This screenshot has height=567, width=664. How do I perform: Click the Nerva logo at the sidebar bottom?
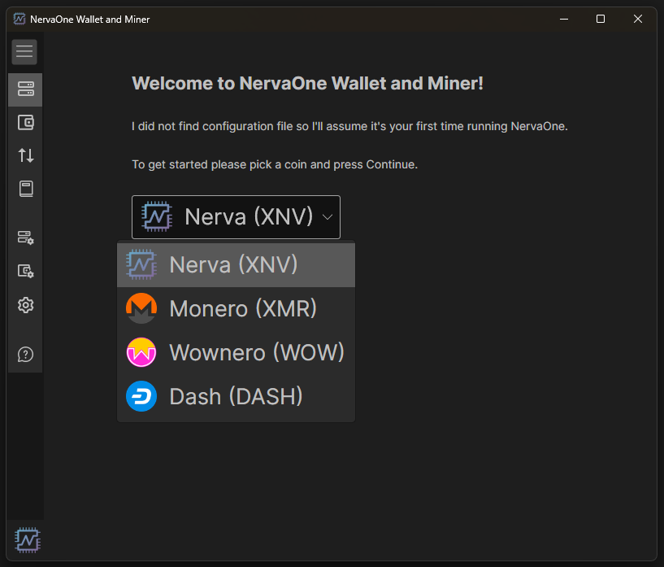tap(28, 540)
